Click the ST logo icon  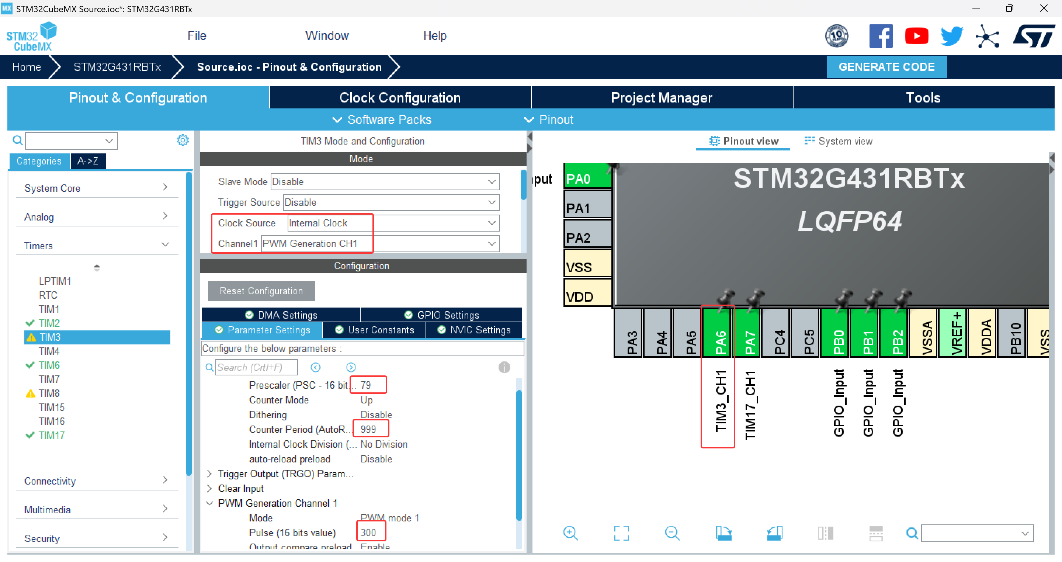pyautogui.click(x=1034, y=36)
